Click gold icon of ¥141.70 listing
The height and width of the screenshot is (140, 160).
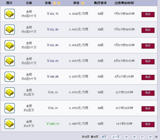(x=10, y=14)
